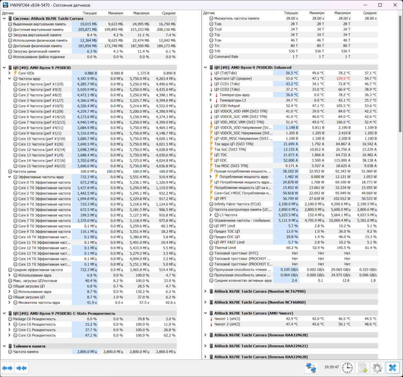Expand the L3 Частота subtree

click(x=211, y=215)
